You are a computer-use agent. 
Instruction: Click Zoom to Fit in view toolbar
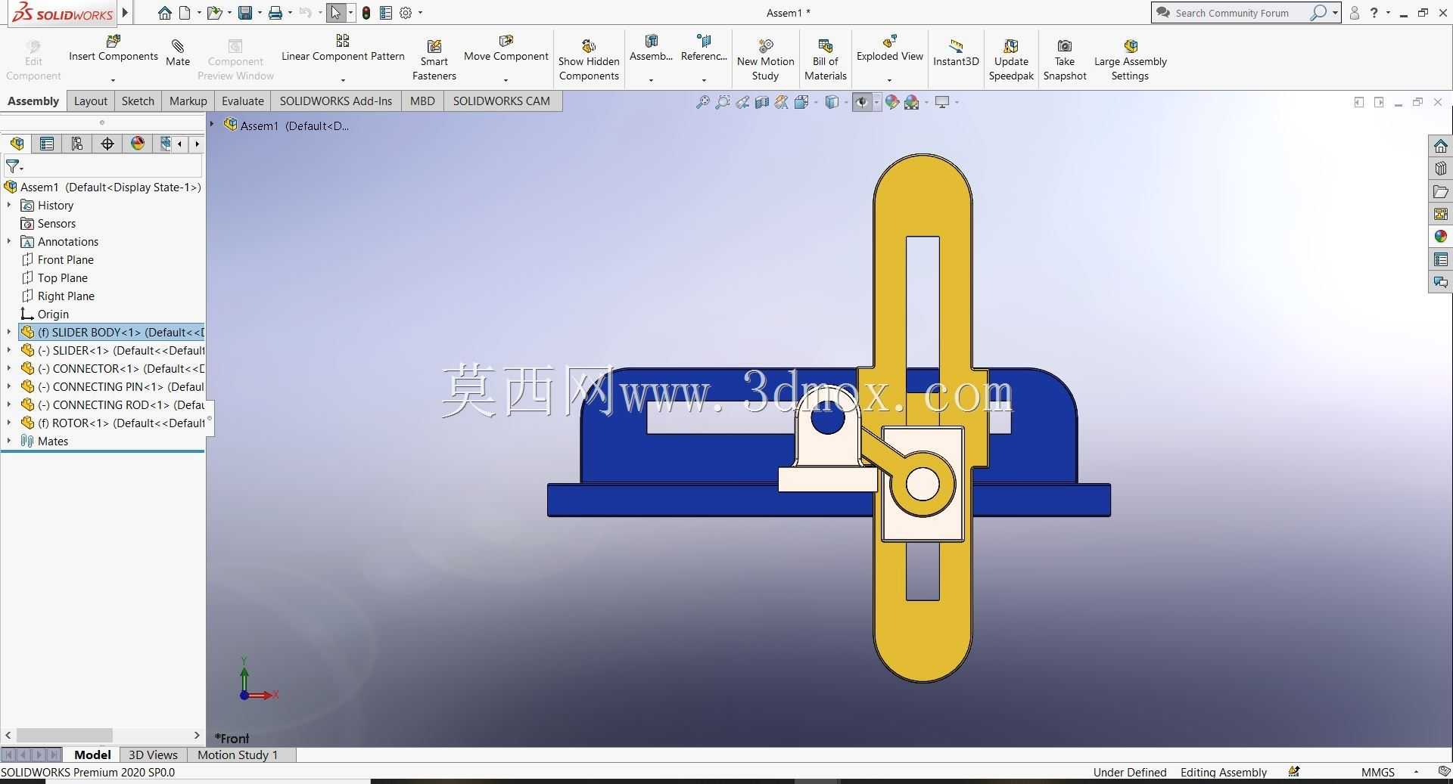click(x=703, y=102)
